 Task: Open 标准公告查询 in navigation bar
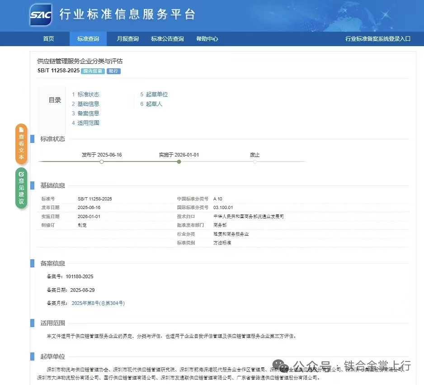click(x=167, y=39)
